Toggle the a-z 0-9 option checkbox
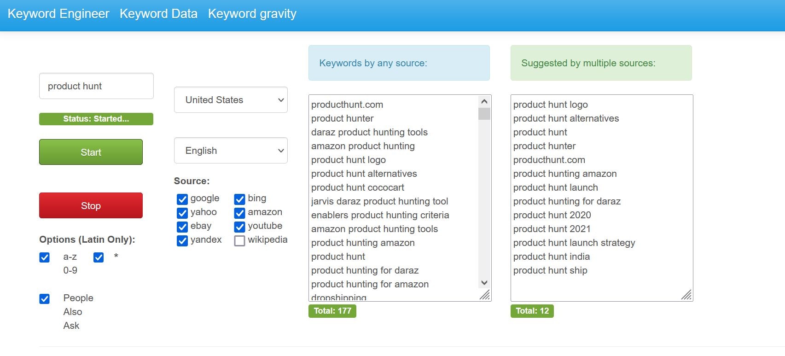 pos(45,257)
